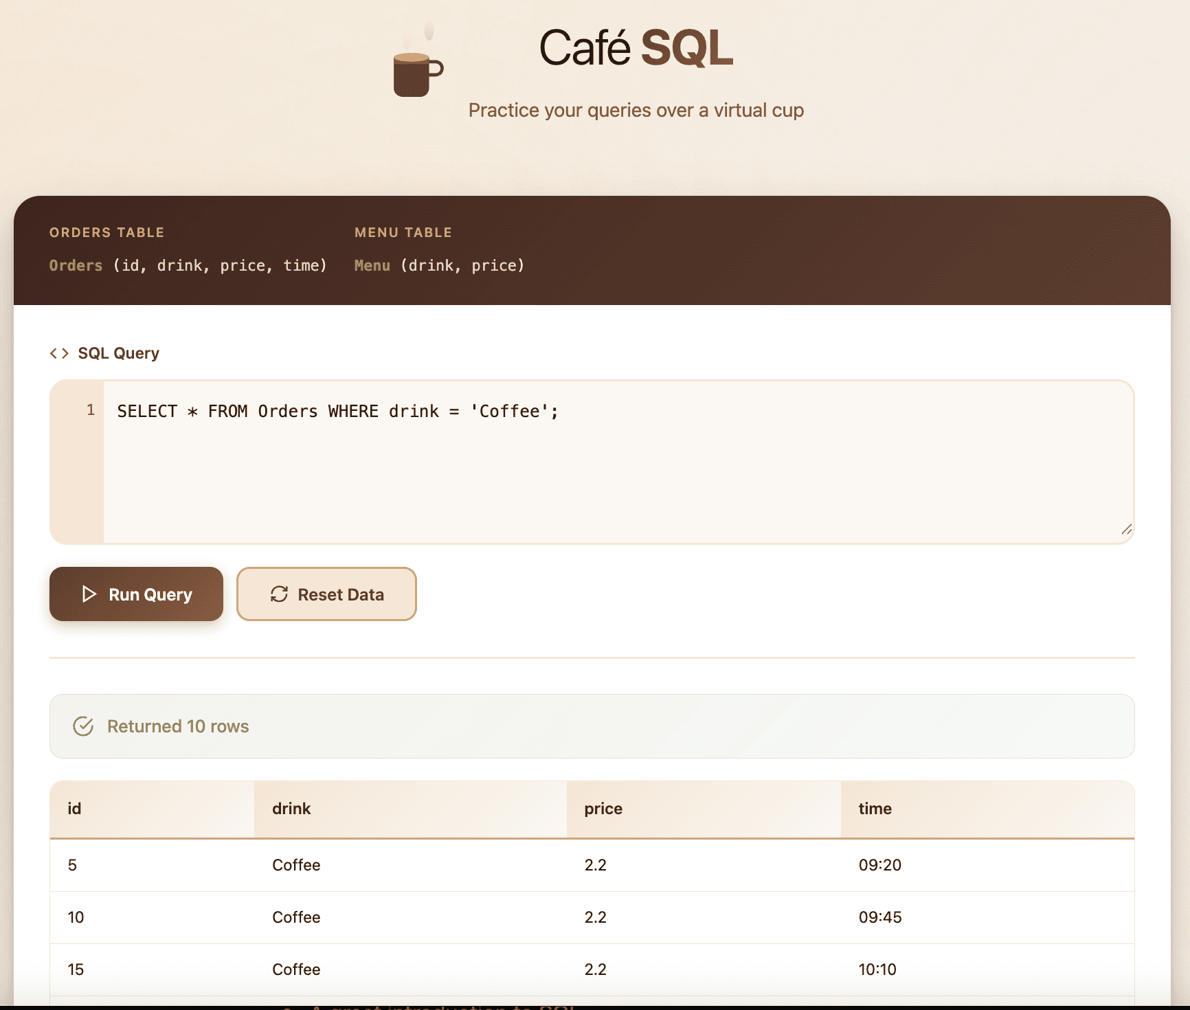Click the coffee mug logo icon
This screenshot has height=1010, width=1190.
[414, 72]
